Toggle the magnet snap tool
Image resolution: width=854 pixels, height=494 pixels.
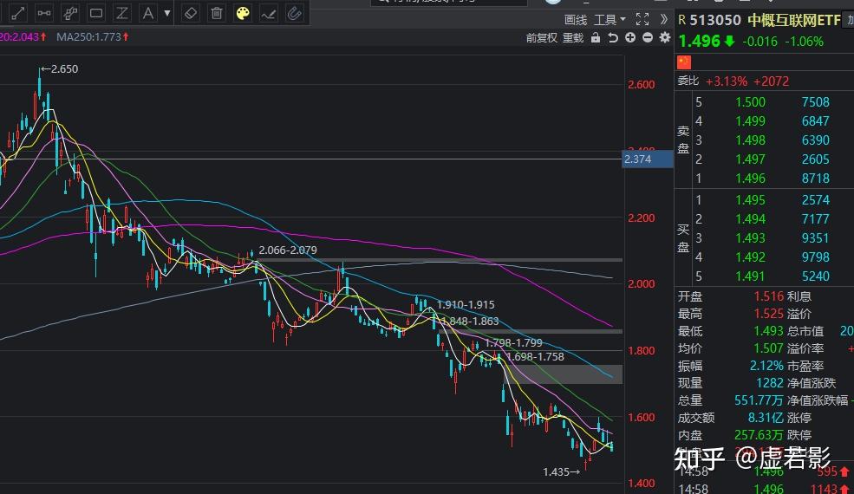(x=295, y=13)
